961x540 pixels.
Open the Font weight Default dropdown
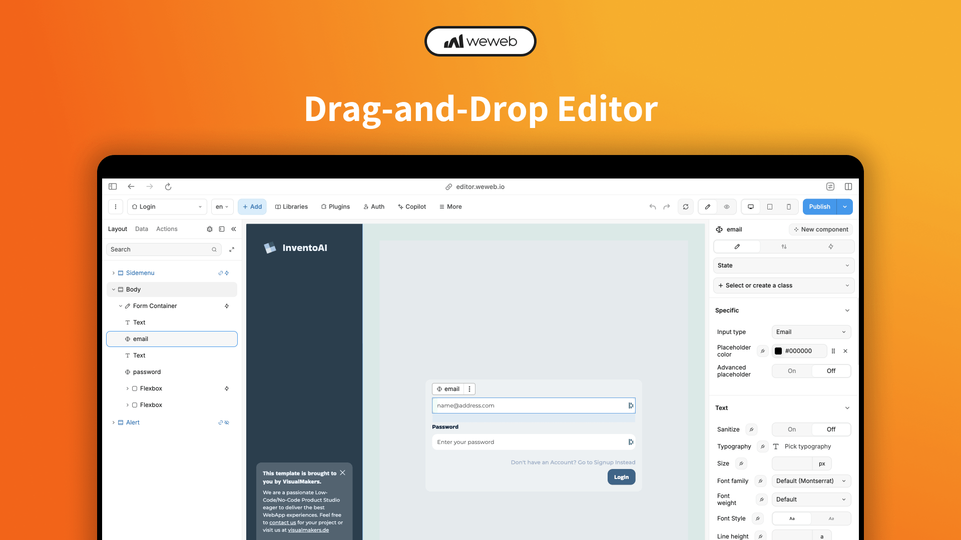click(811, 499)
